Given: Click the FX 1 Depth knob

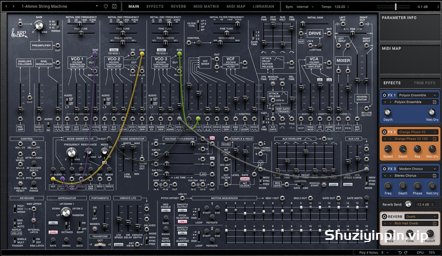Looking at the screenshot, I should click(x=388, y=112).
